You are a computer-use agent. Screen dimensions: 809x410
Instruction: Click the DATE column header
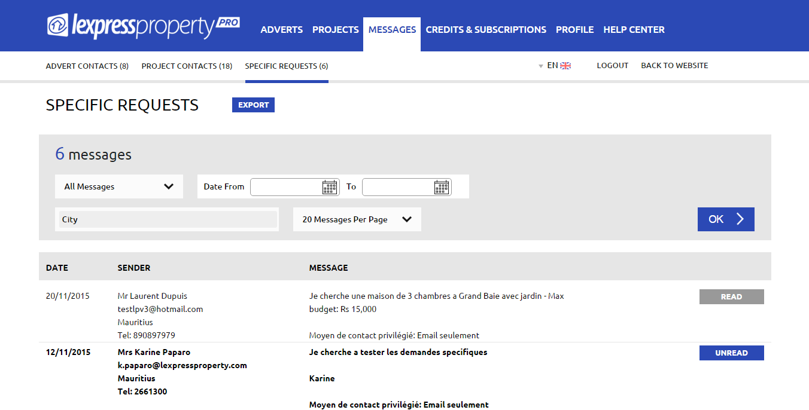tap(57, 268)
